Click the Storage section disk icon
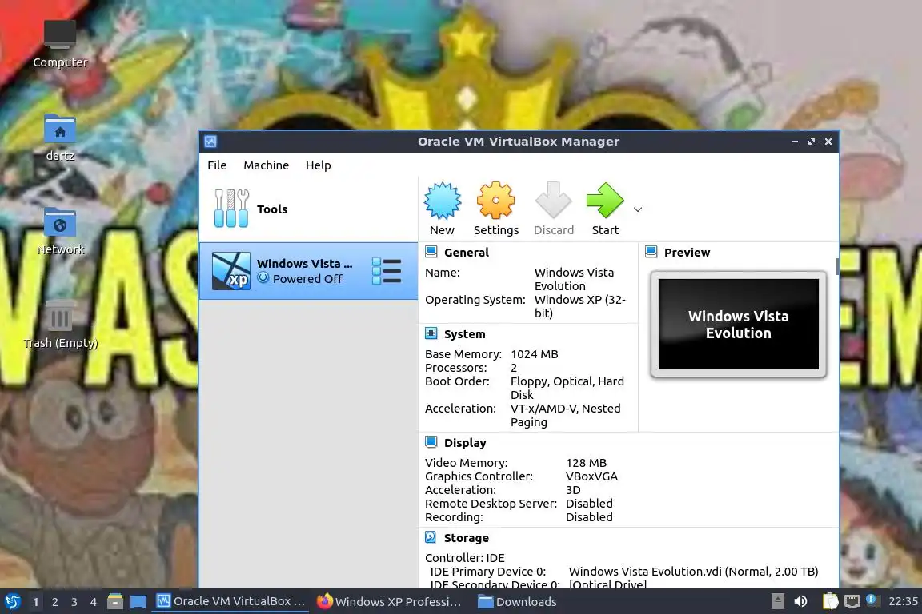Image resolution: width=922 pixels, height=614 pixels. [x=431, y=537]
